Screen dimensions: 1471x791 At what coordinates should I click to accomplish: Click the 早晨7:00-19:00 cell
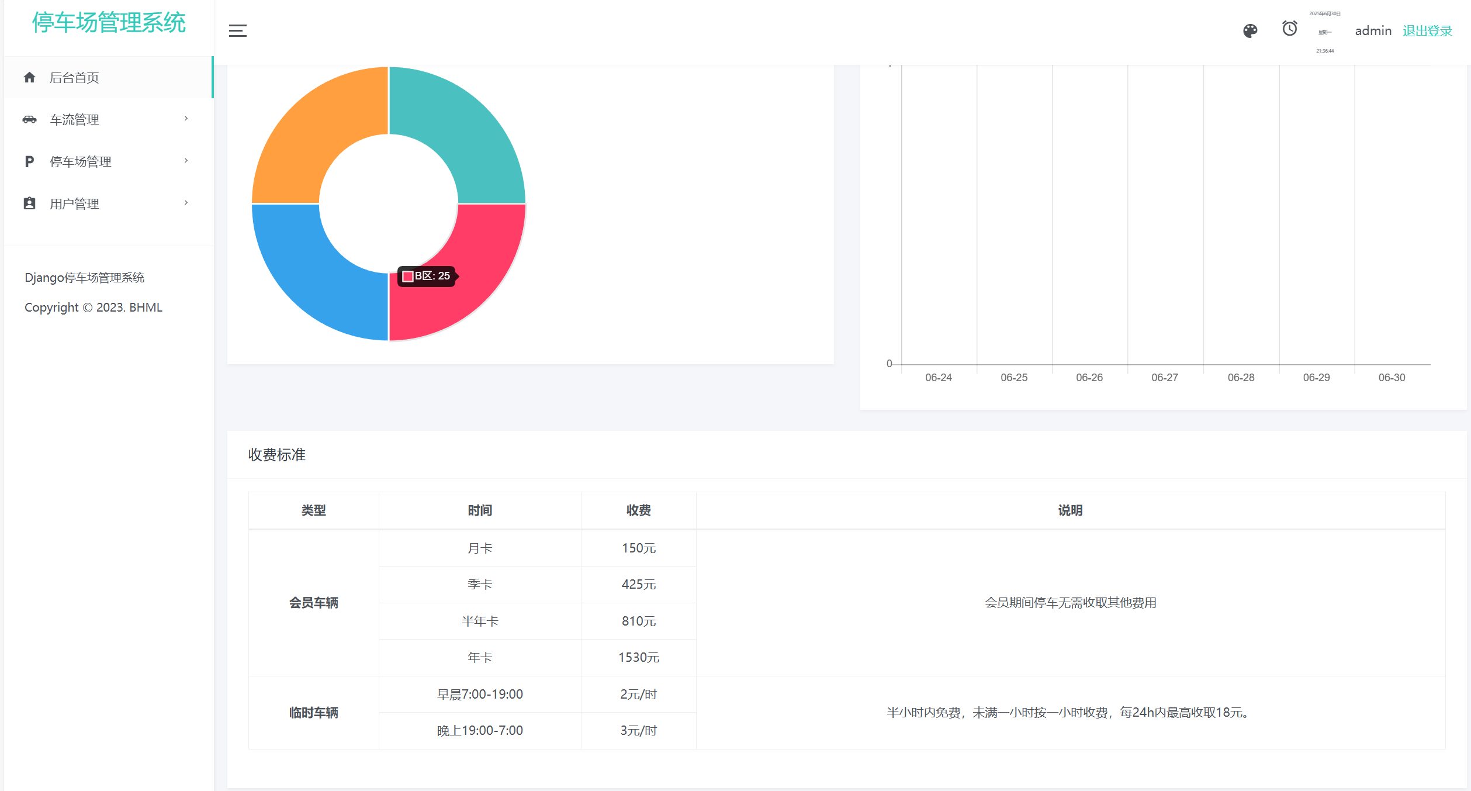(480, 695)
